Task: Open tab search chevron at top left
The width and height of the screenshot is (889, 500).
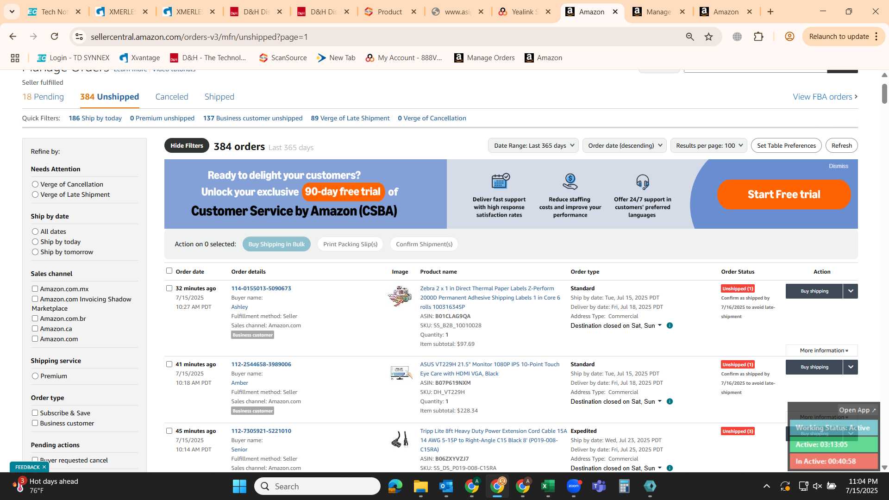Action: [12, 12]
